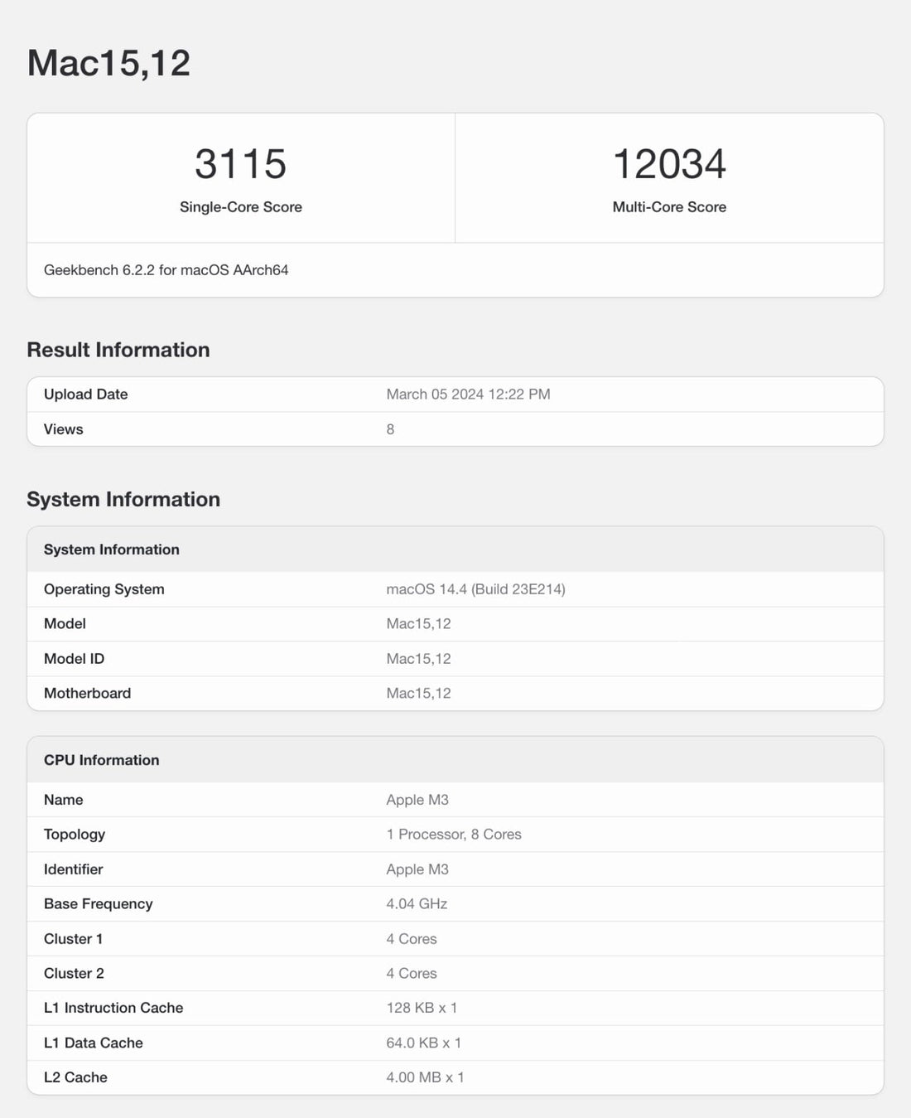The image size is (911, 1118).
Task: Select the 4 Cores value for Cluster 2
Action: (x=412, y=974)
